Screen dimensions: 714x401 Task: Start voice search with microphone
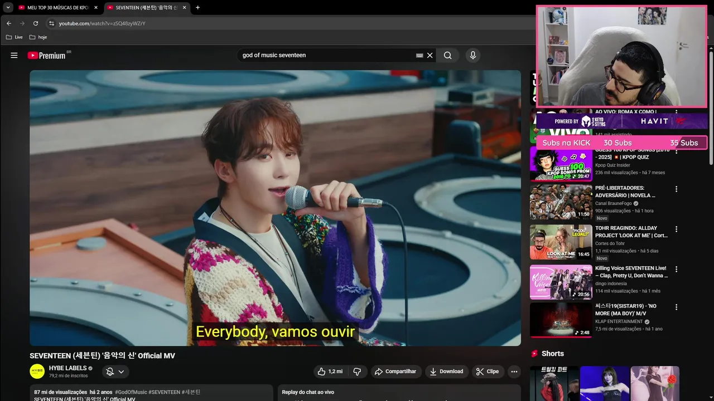[x=473, y=55]
